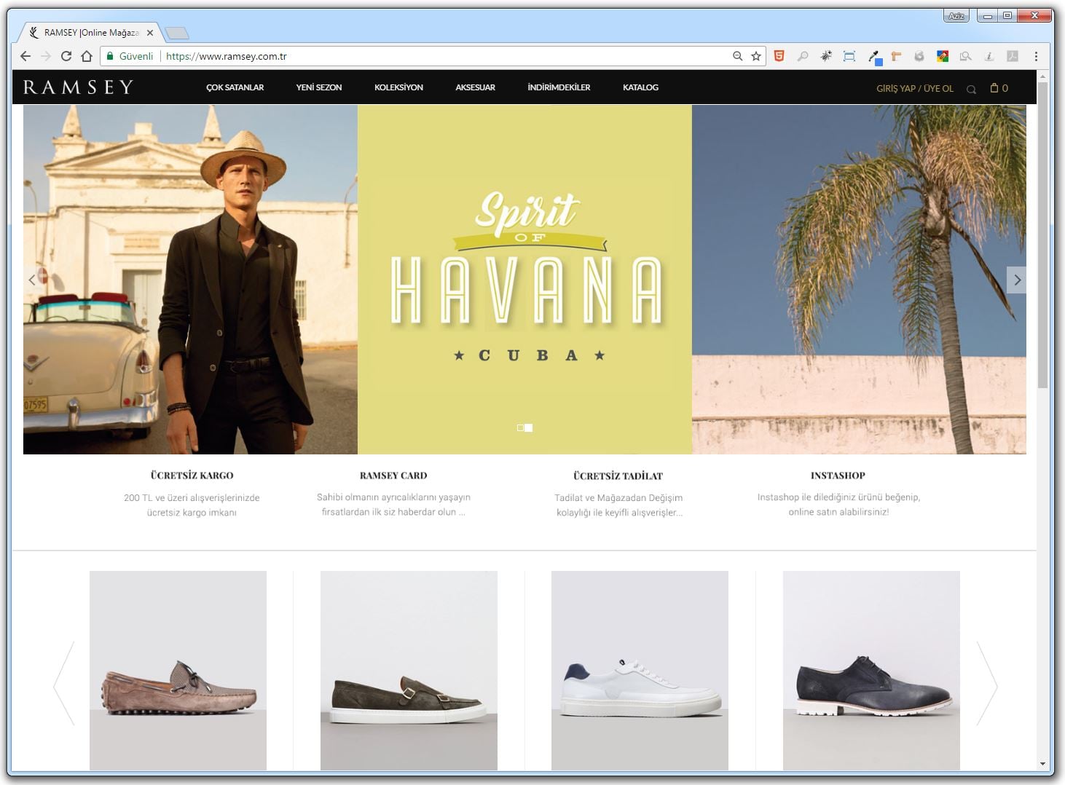Image resolution: width=1065 pixels, height=785 pixels.
Task: Show previous banner with left arrow
Action: pos(32,280)
